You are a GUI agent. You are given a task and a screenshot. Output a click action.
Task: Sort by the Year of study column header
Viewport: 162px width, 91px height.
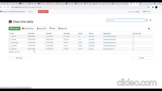point(137,34)
